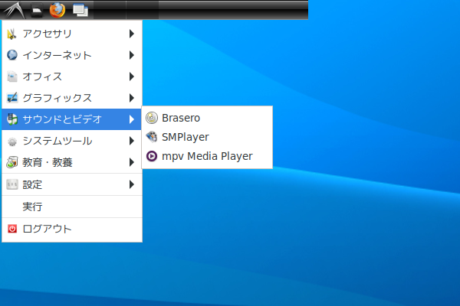460x306 pixels.
Task: Expand the 設定 submenu arrow
Action: [x=132, y=184]
